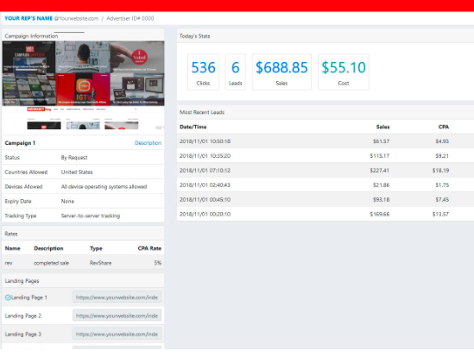
Task: Click the Landing Page 1 URL field
Action: coord(117,297)
